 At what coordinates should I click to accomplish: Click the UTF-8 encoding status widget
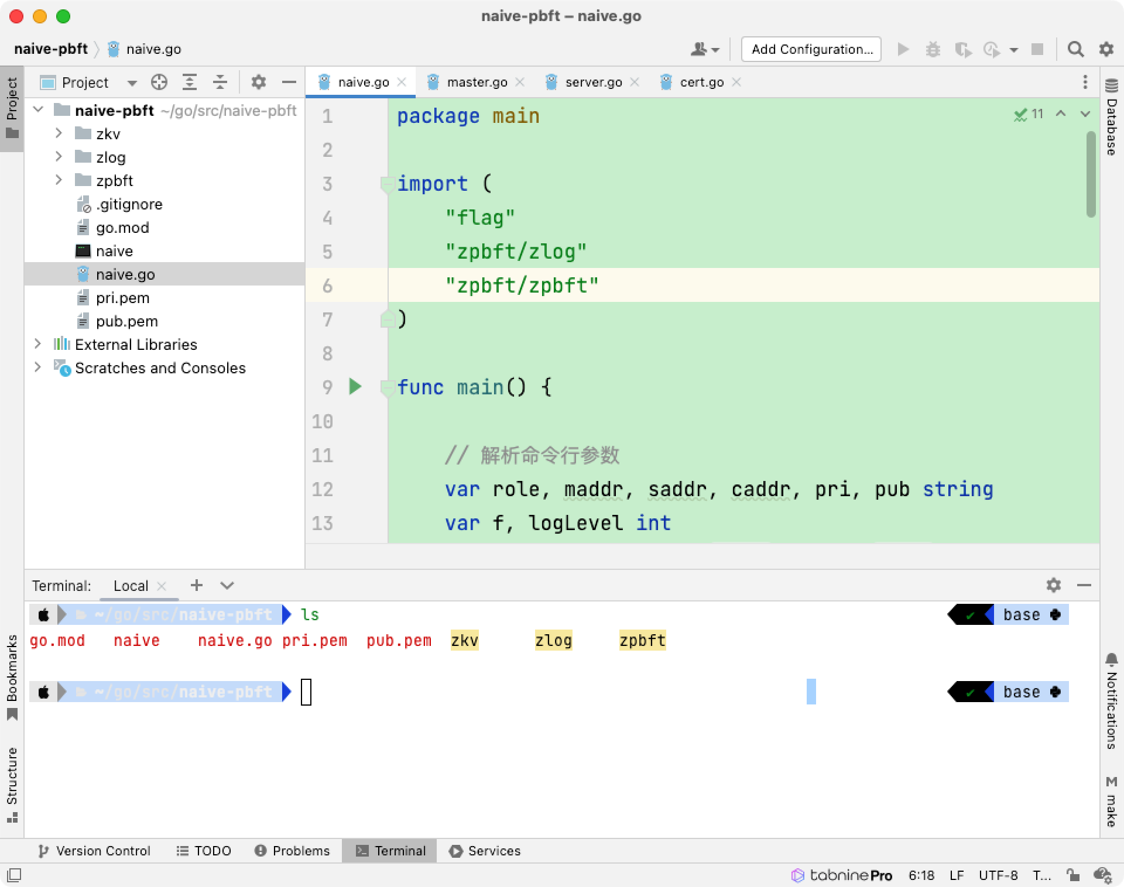[998, 875]
